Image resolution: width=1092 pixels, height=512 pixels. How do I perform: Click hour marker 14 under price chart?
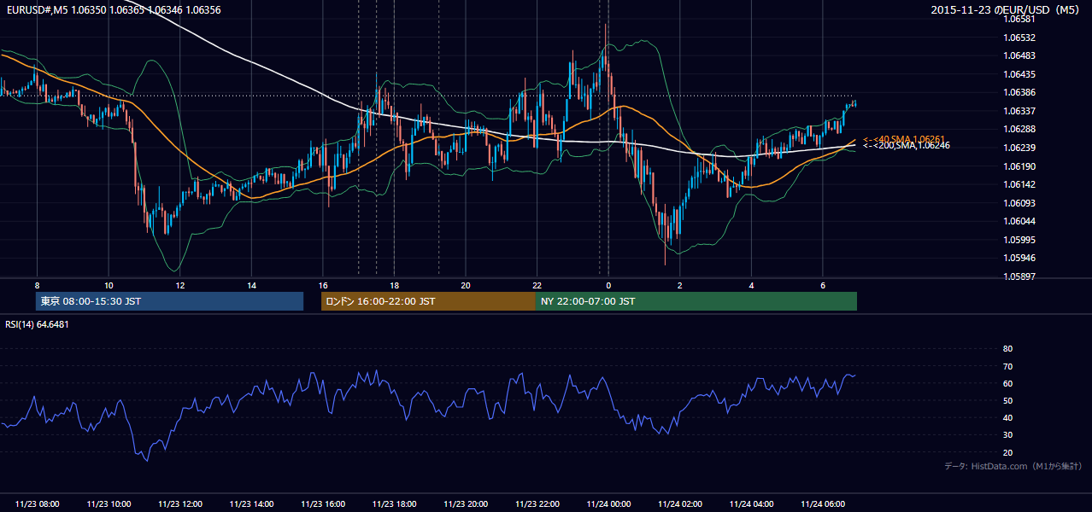pos(251,285)
